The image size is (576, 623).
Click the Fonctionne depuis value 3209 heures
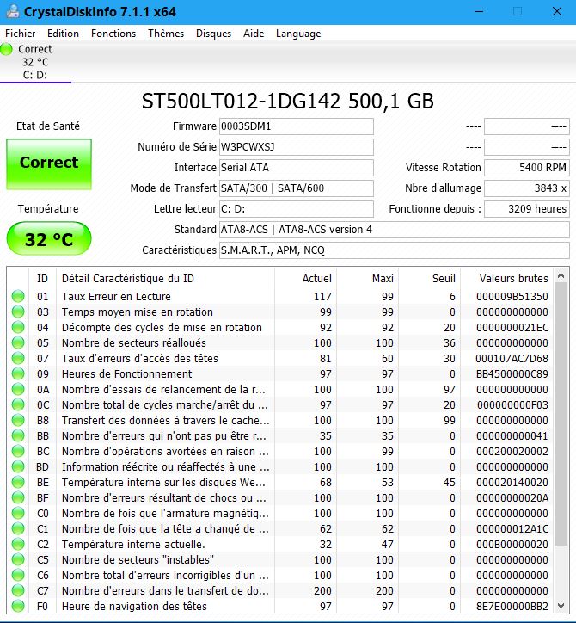527,209
